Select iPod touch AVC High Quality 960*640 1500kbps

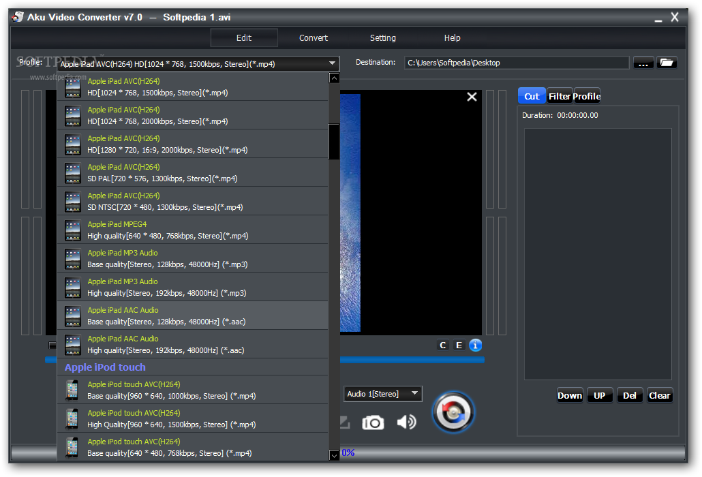pyautogui.click(x=192, y=419)
